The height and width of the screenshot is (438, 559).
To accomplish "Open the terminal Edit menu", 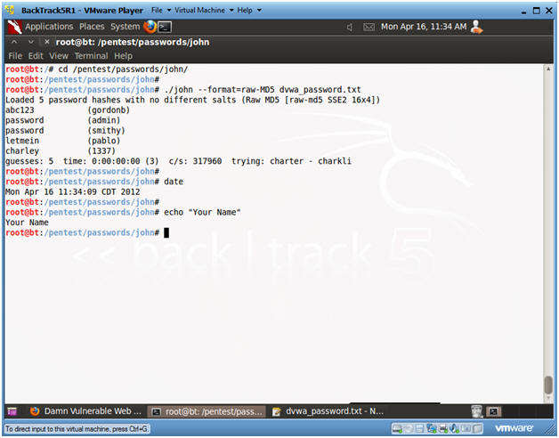I will (x=36, y=56).
